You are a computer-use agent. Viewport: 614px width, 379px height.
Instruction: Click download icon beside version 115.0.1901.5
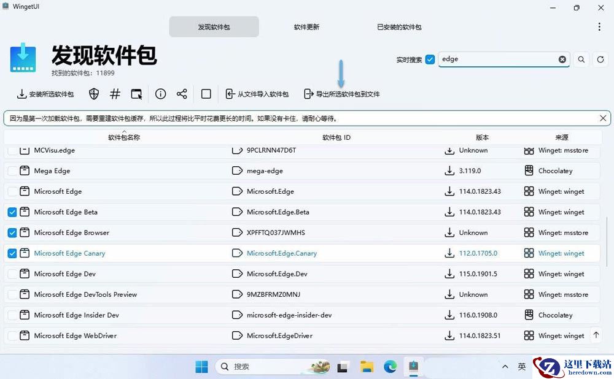coord(449,274)
